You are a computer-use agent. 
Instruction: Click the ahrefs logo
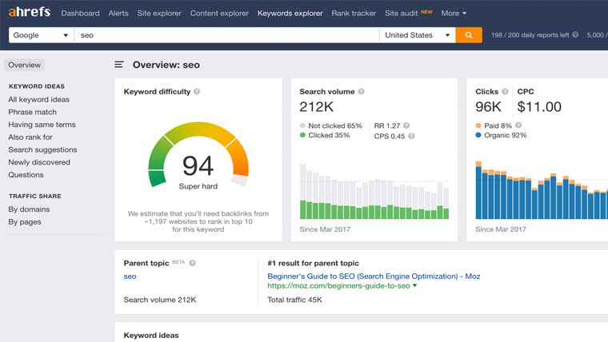pos(30,12)
